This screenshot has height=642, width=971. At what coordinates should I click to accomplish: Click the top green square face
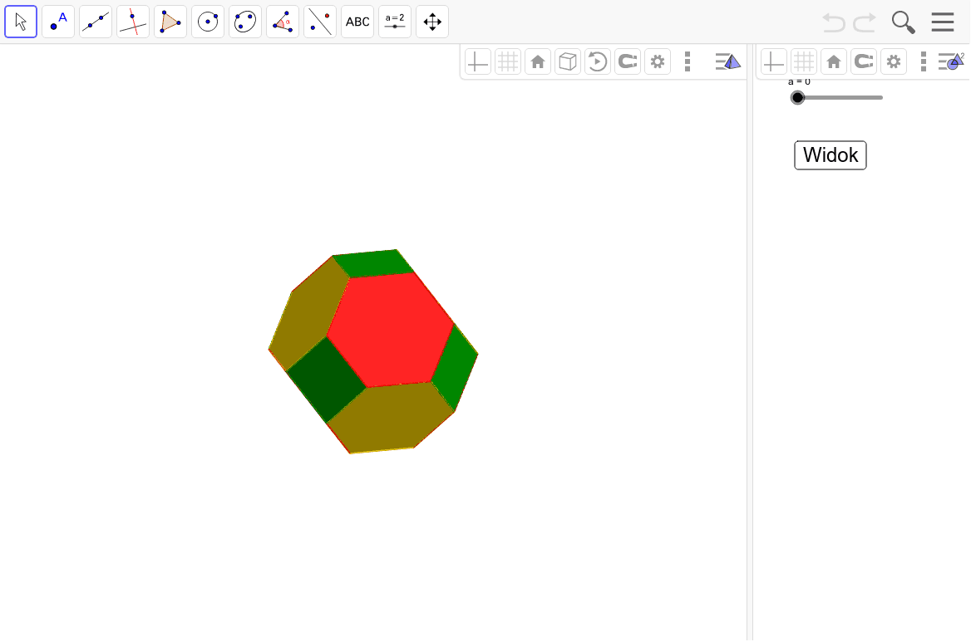[374, 263]
